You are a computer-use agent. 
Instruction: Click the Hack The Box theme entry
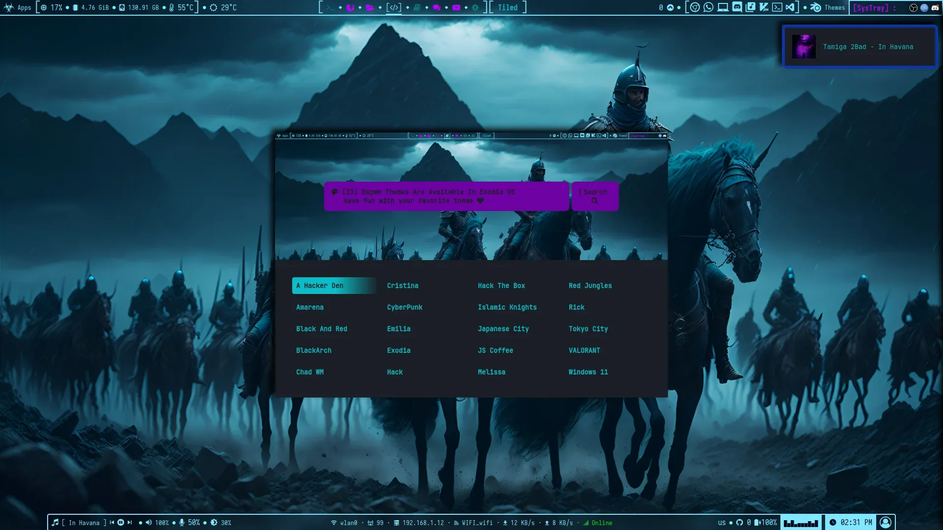click(501, 285)
